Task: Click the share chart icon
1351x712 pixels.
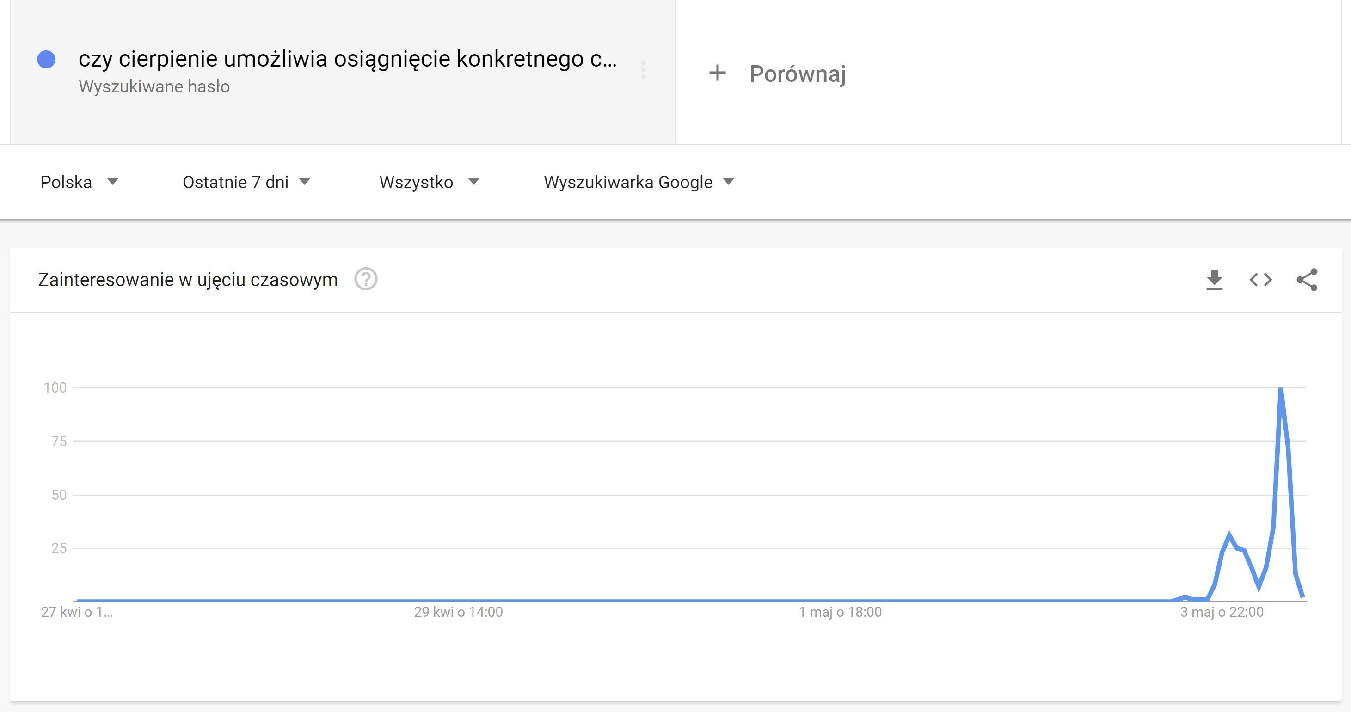Action: click(x=1307, y=279)
